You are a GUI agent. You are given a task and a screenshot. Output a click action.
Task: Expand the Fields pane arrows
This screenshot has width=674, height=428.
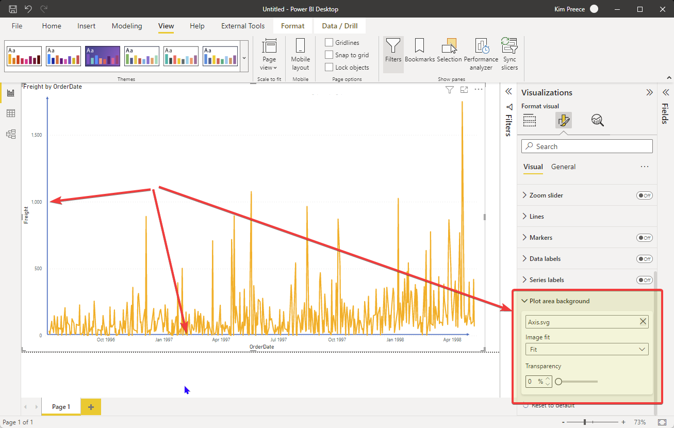(x=666, y=92)
